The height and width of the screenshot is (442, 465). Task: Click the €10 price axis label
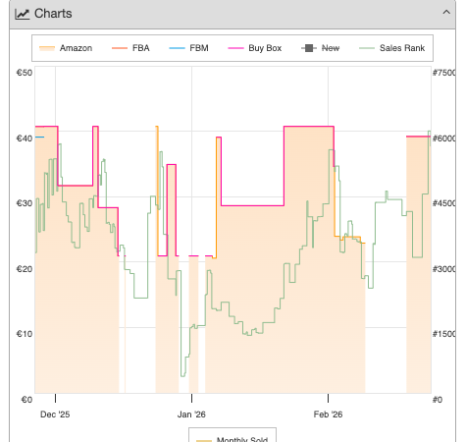25,334
